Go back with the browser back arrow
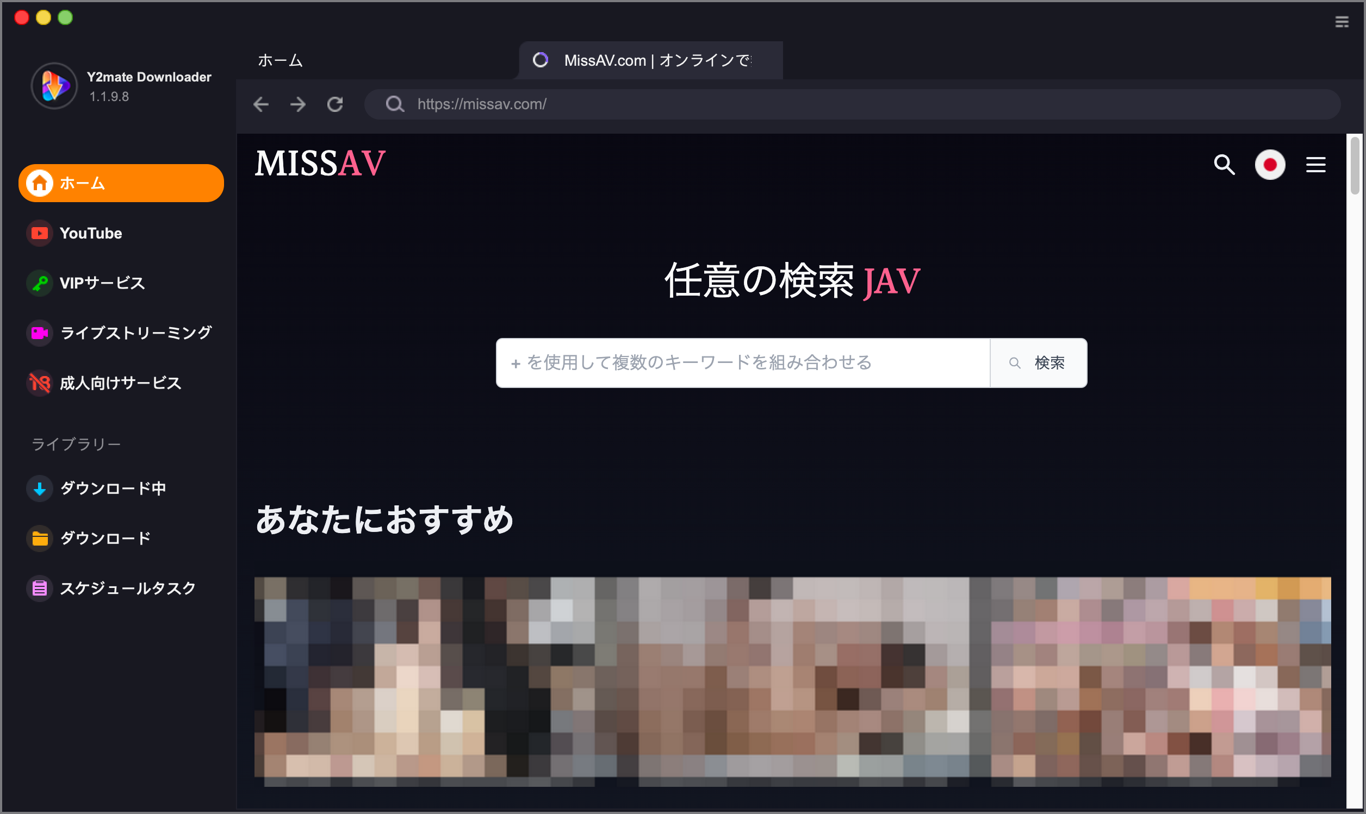This screenshot has width=1366, height=814. click(x=261, y=104)
